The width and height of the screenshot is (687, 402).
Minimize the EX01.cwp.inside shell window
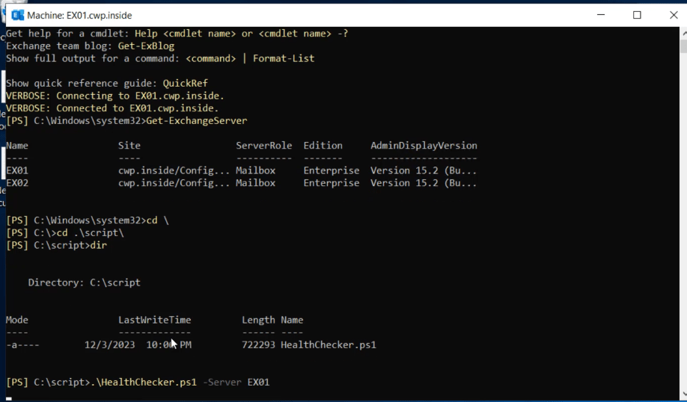(602, 15)
